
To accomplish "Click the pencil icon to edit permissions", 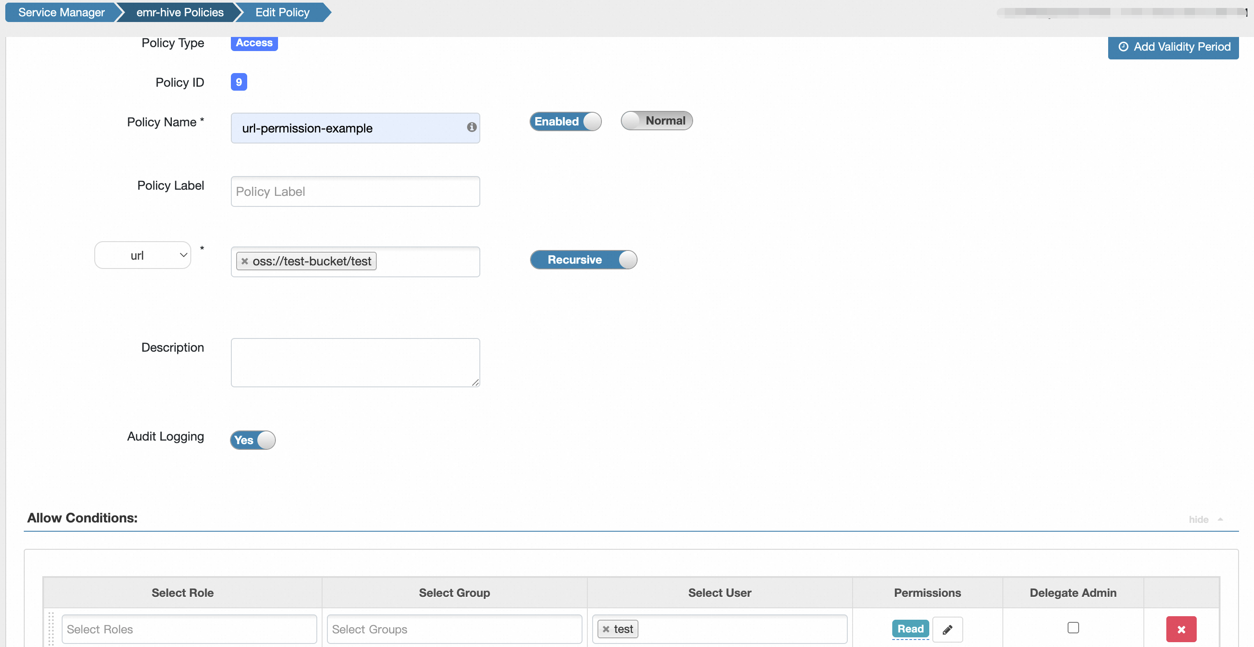I will click(x=947, y=629).
